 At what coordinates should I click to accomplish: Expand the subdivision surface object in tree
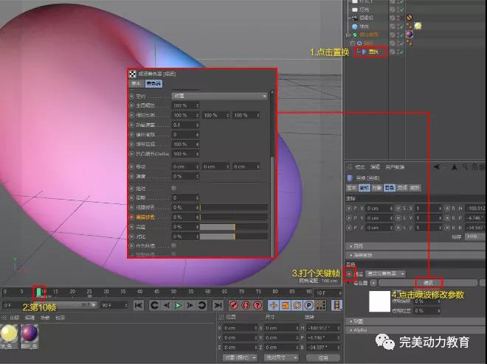coord(348,35)
